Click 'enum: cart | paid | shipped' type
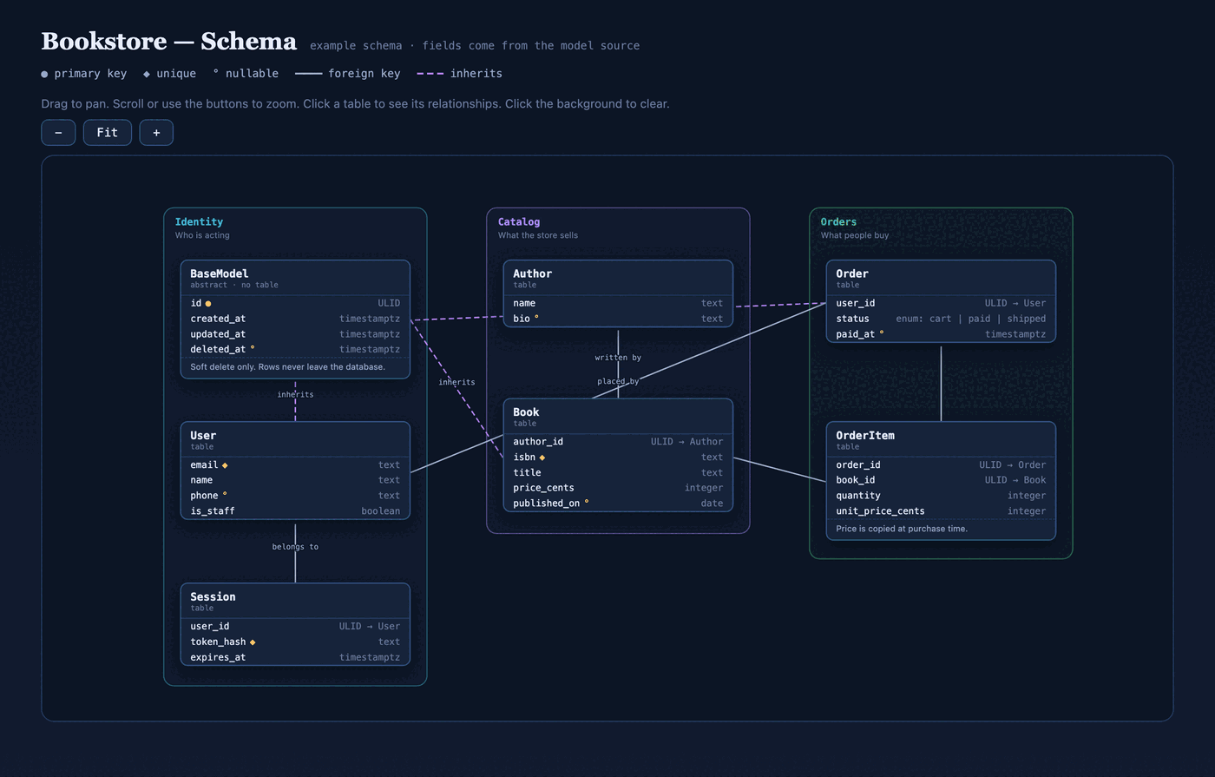Viewport: 1215px width, 777px height. pyautogui.click(x=970, y=319)
